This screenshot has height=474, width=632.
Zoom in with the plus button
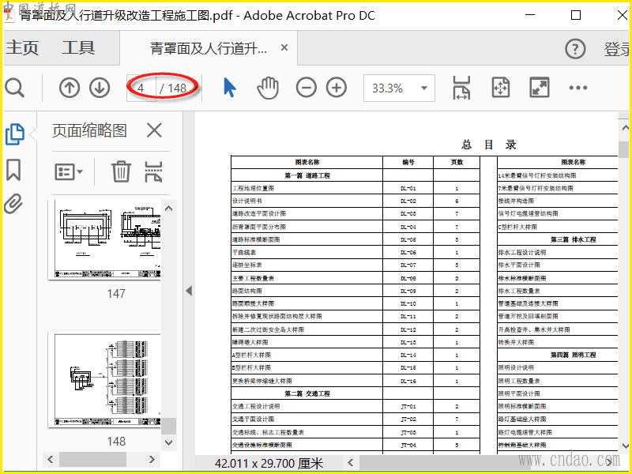pos(337,88)
